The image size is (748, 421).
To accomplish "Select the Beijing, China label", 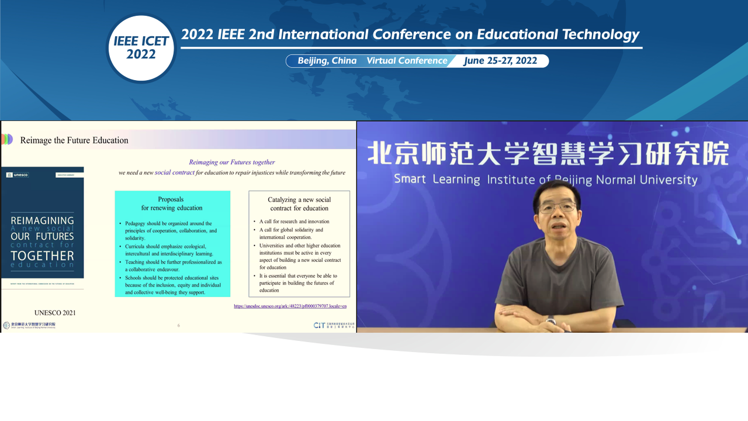I will pyautogui.click(x=326, y=60).
